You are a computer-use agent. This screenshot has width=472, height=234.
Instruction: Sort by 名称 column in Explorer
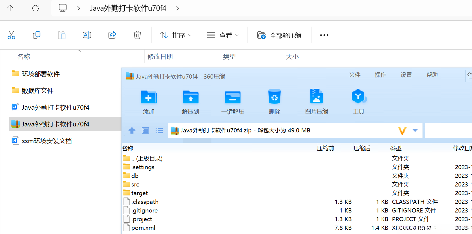click(x=24, y=56)
